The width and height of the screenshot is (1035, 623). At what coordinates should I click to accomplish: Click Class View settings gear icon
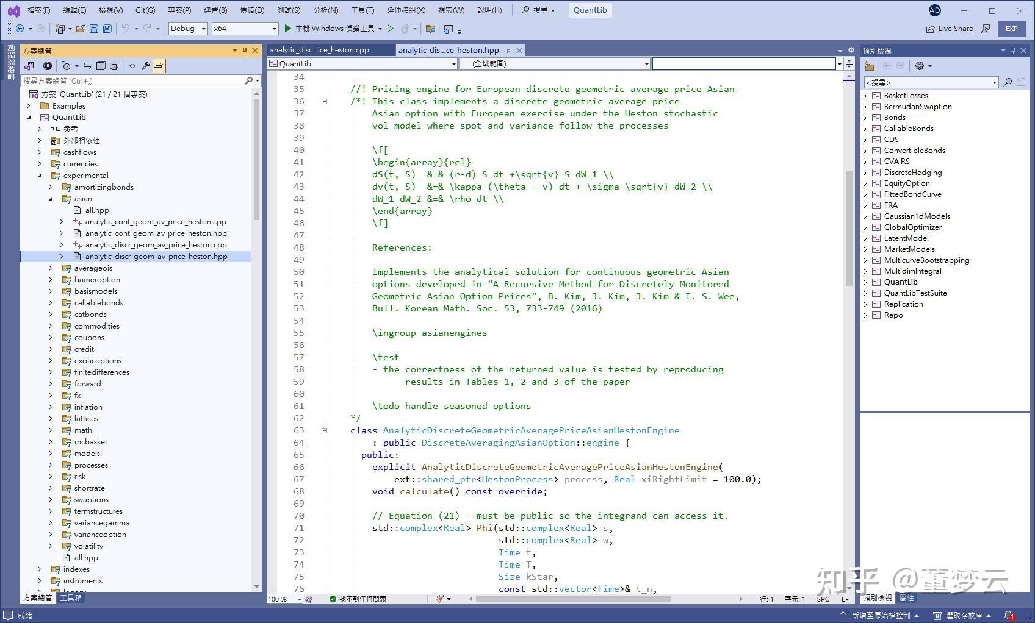tap(920, 66)
